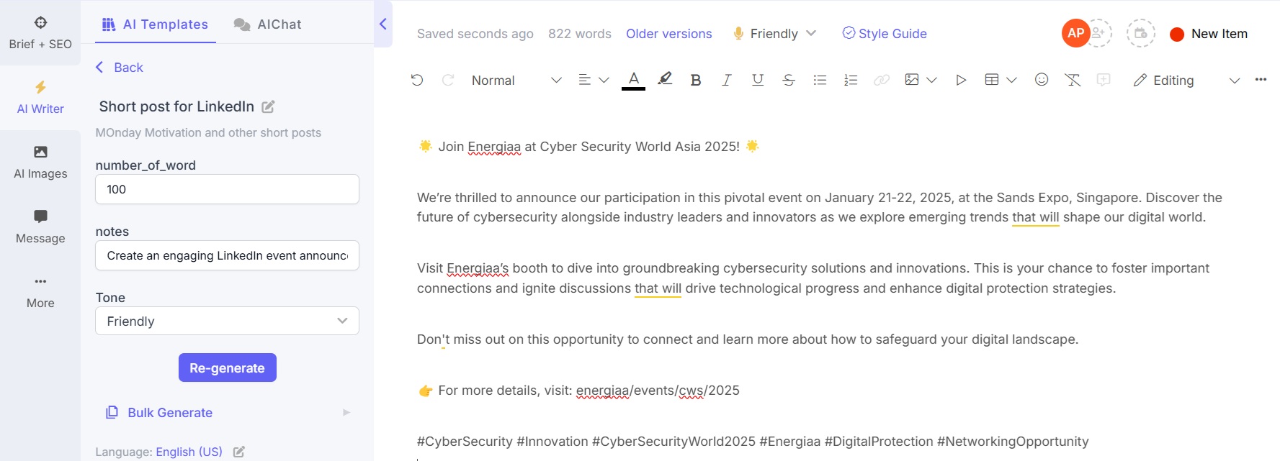The height and width of the screenshot is (461, 1280).
Task: Toggle italic formatting
Action: point(727,80)
